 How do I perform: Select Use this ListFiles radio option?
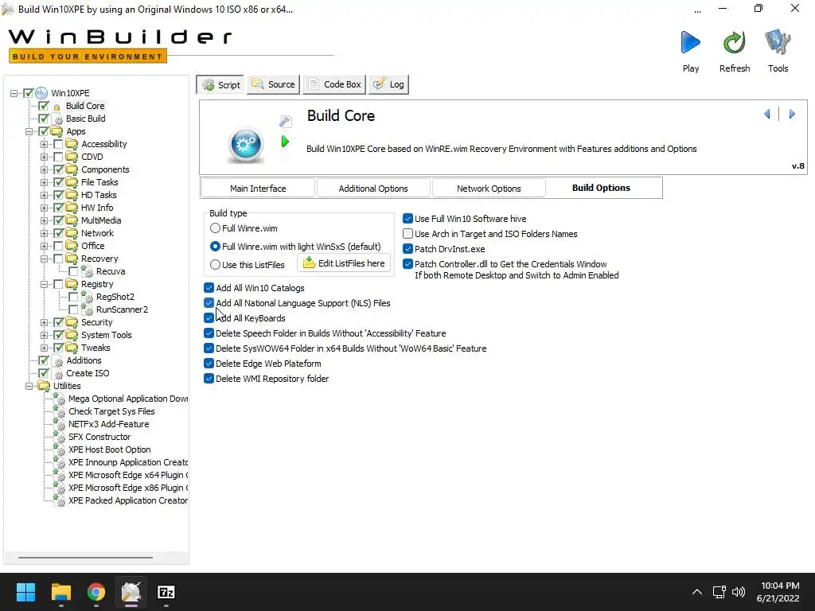coord(215,264)
